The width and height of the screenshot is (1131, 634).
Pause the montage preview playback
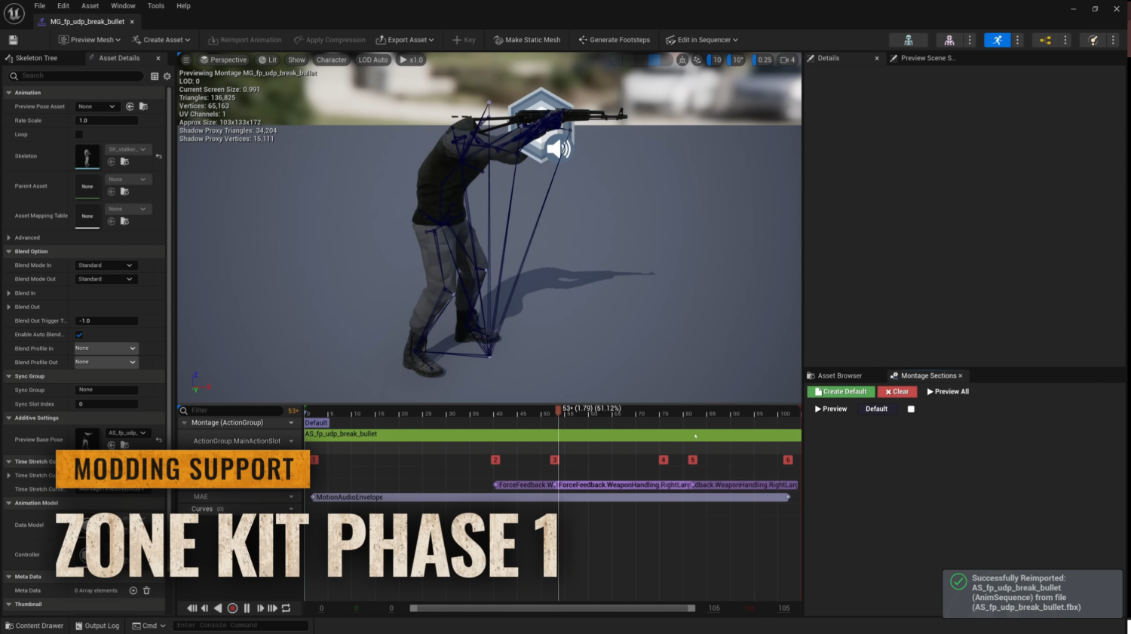pos(247,608)
